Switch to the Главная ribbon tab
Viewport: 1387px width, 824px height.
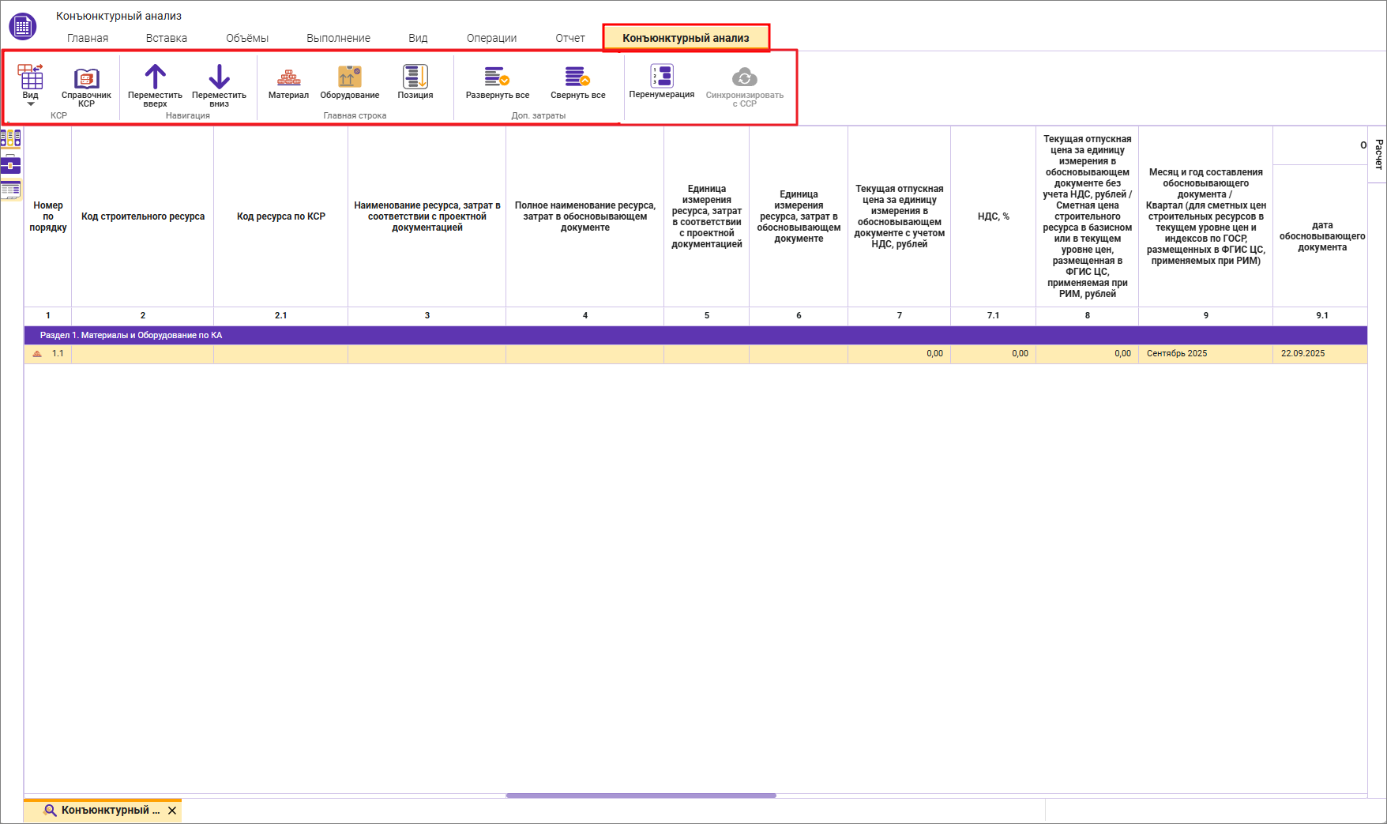(x=88, y=38)
